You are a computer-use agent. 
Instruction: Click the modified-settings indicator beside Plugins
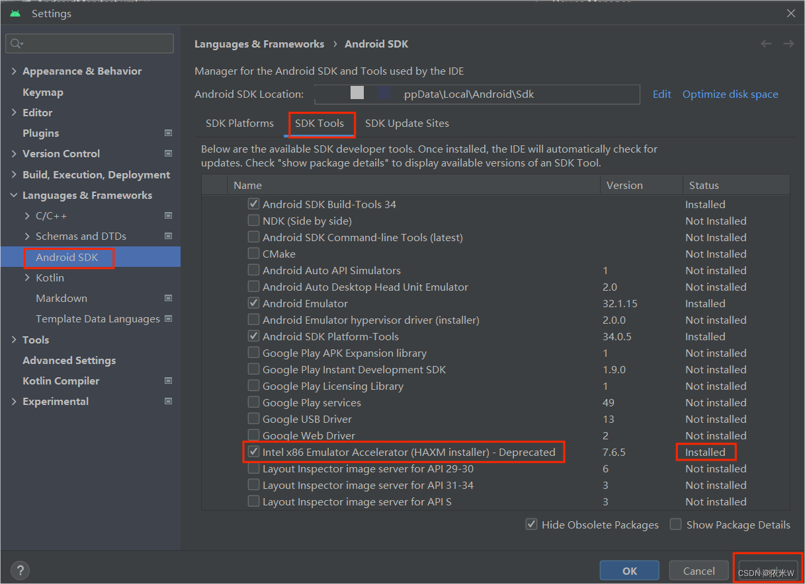pos(168,133)
